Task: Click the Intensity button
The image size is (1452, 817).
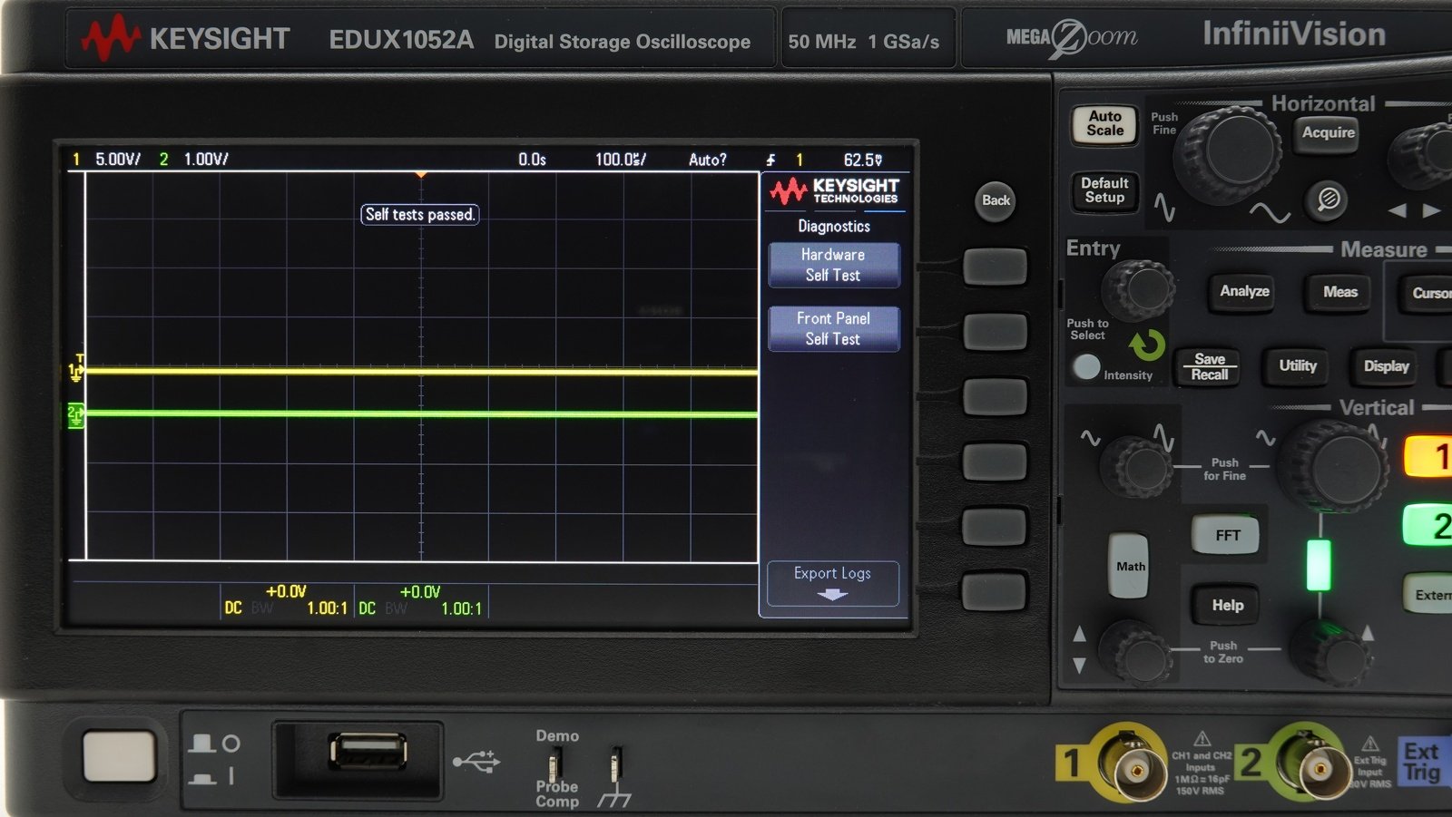Action: (x=1086, y=367)
